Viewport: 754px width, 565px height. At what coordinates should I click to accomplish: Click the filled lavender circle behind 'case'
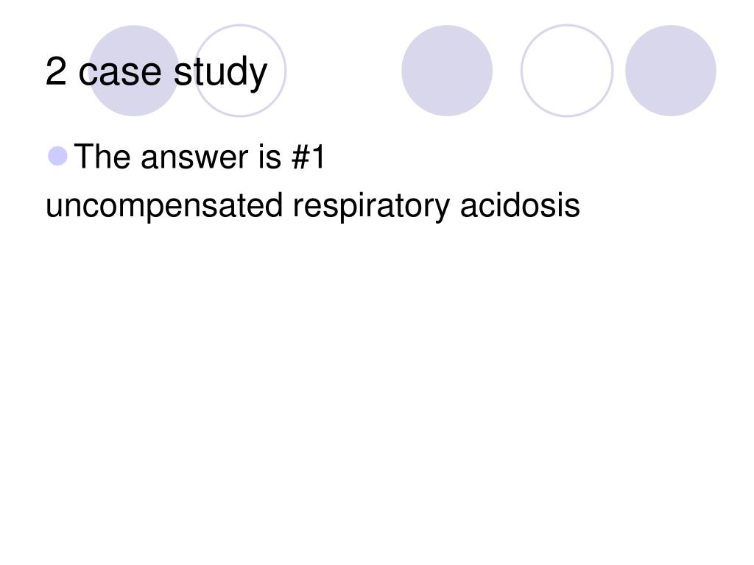coord(134,71)
